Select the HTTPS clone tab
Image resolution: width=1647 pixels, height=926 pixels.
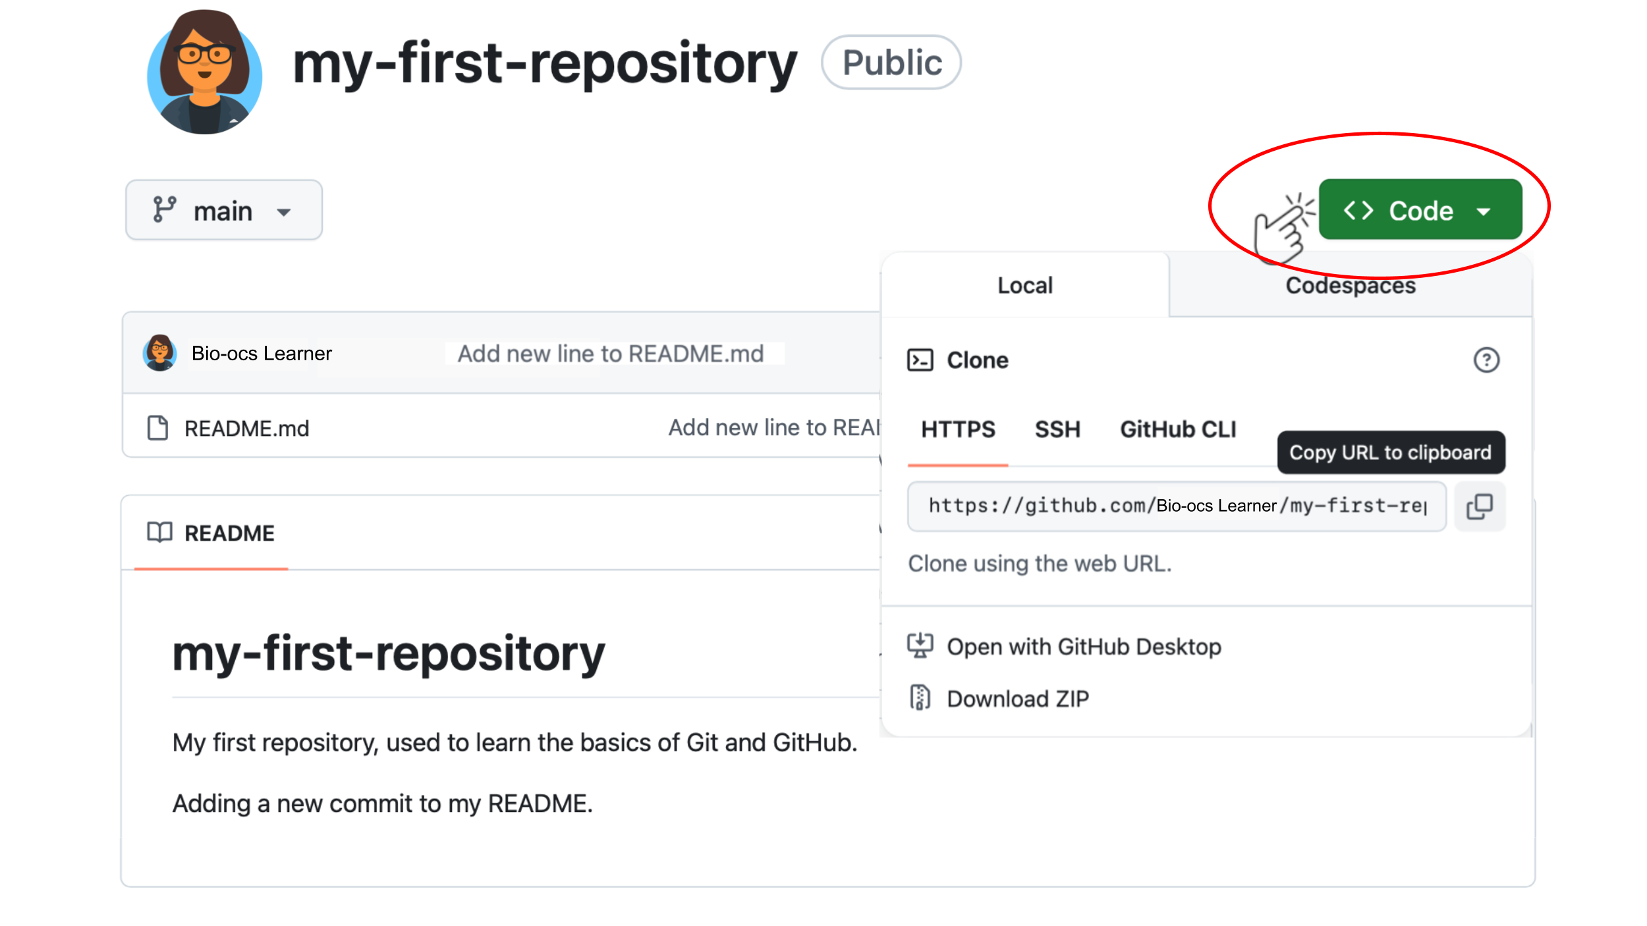(958, 429)
